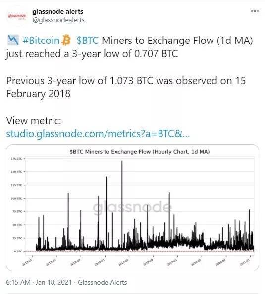Viewport: 265px width, 294px height.
Task: Open the studio.glassnode.com metrics link
Action: tap(98, 134)
